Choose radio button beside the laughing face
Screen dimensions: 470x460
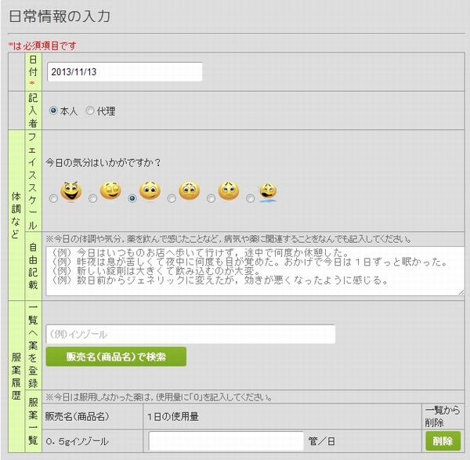click(53, 199)
